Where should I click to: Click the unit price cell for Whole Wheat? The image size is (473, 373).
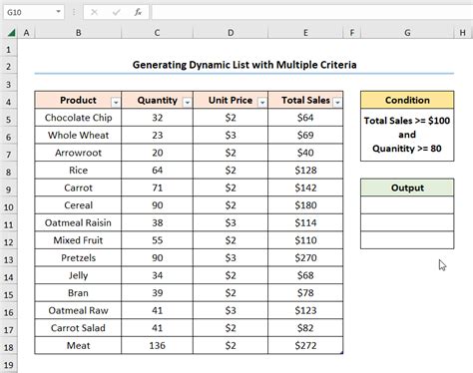(231, 135)
